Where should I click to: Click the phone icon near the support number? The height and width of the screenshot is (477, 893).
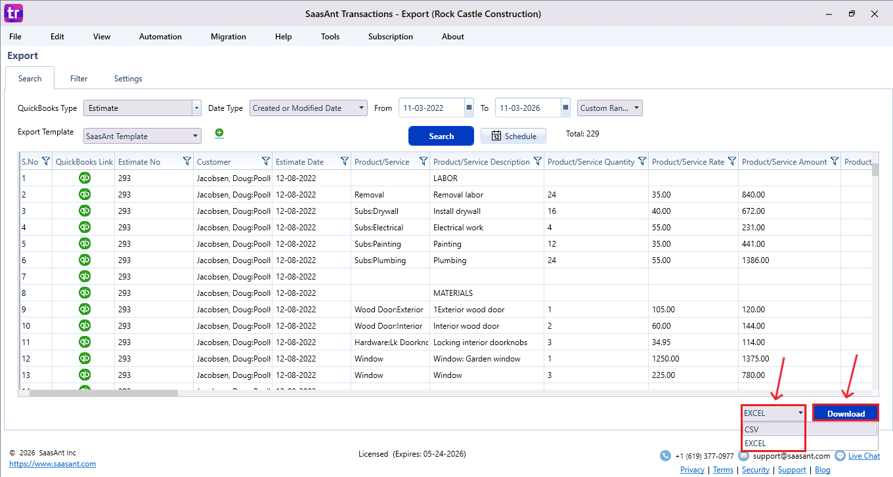tap(665, 455)
